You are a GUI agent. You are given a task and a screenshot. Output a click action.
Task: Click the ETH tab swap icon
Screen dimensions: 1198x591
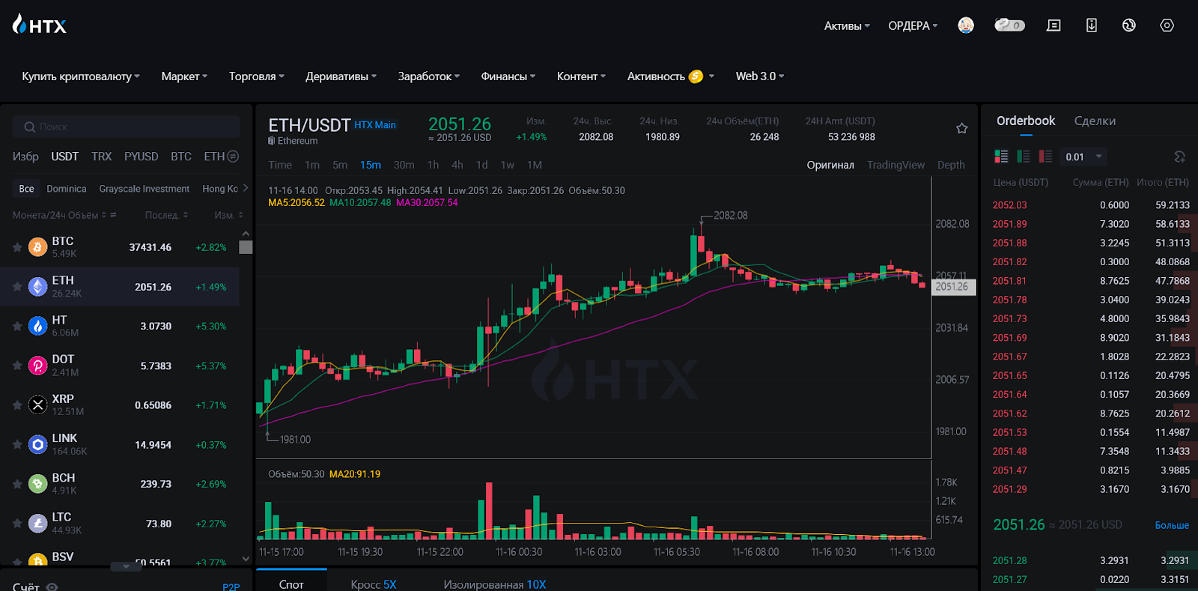click(x=233, y=157)
